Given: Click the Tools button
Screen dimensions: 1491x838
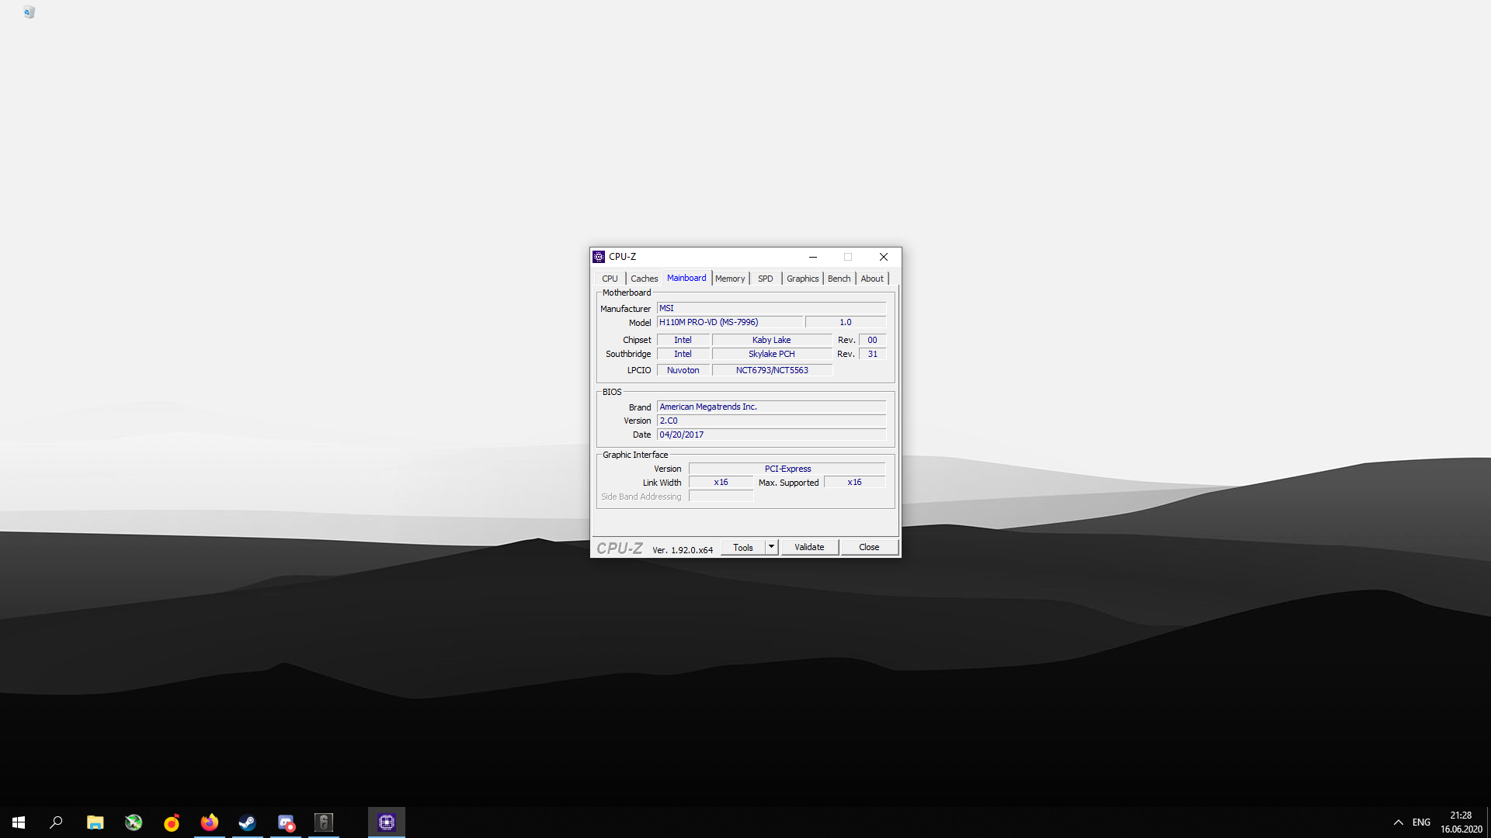Looking at the screenshot, I should click(x=742, y=547).
